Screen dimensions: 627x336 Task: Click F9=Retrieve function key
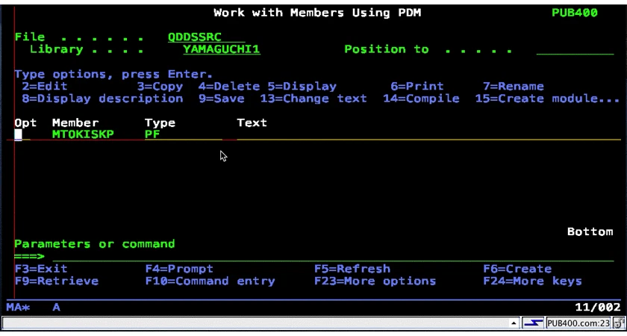pos(57,281)
